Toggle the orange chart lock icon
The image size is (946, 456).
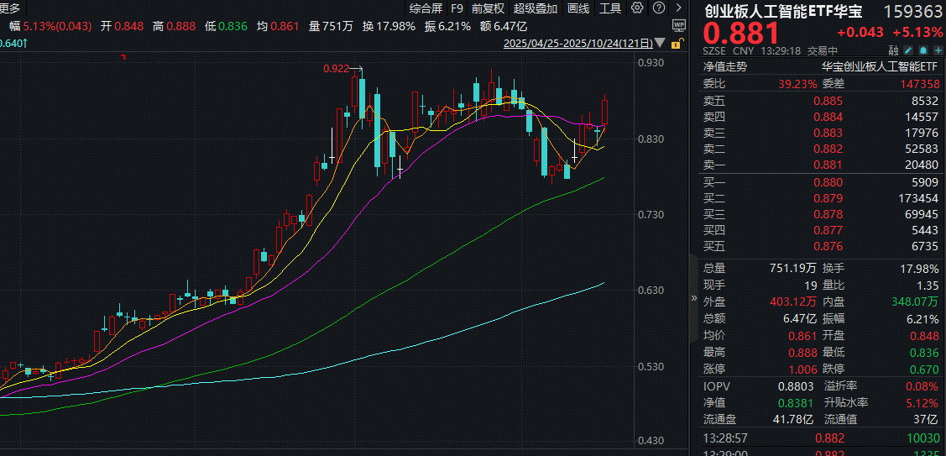678,43
